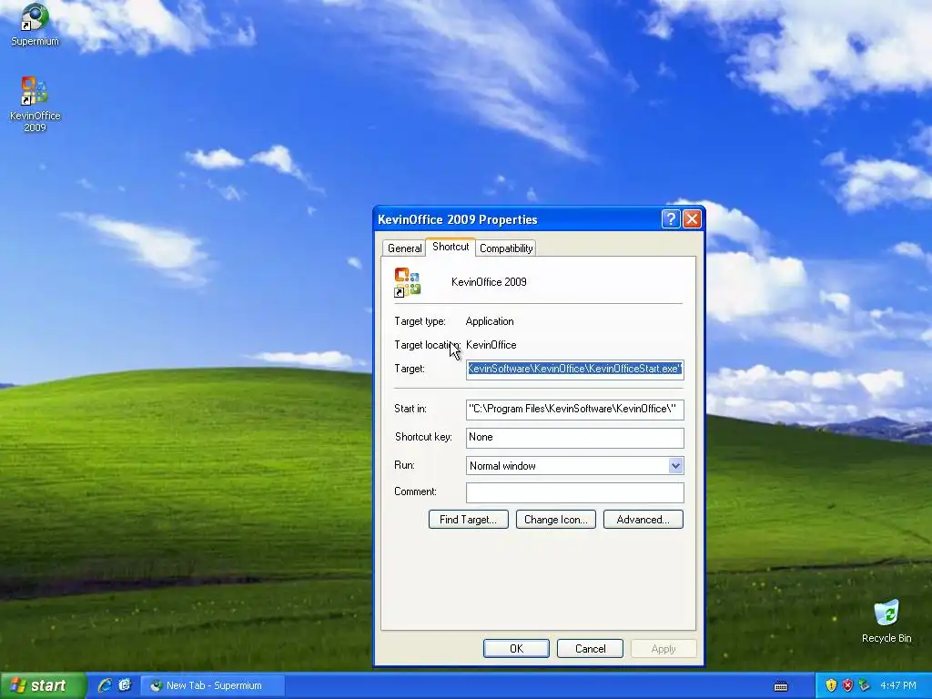Select the KevinOffice 2009 desktop icon

(35, 104)
